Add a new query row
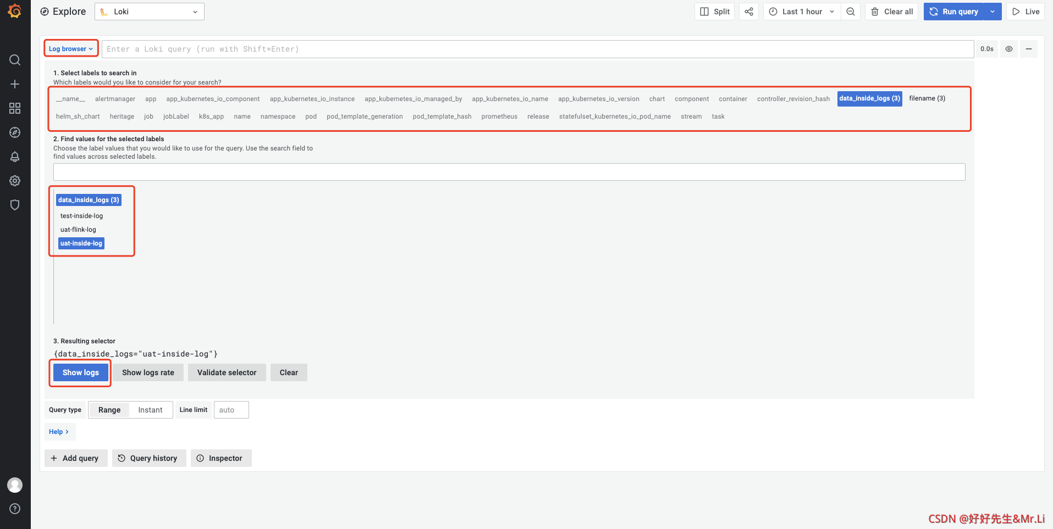Viewport: 1053px width, 529px height. (x=75, y=458)
